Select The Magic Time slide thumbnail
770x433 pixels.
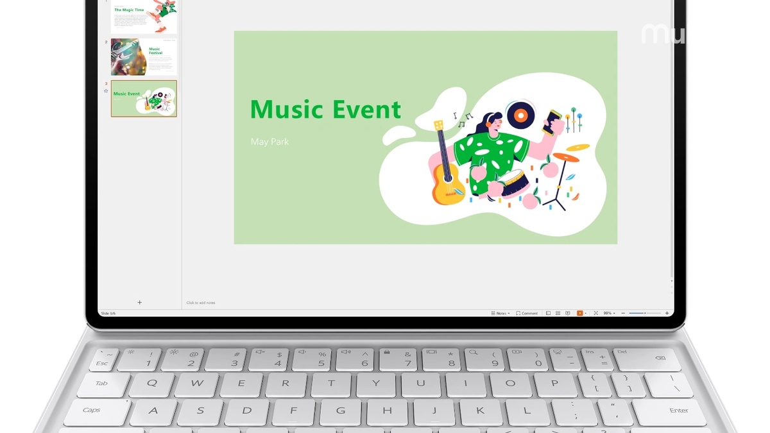point(142,18)
